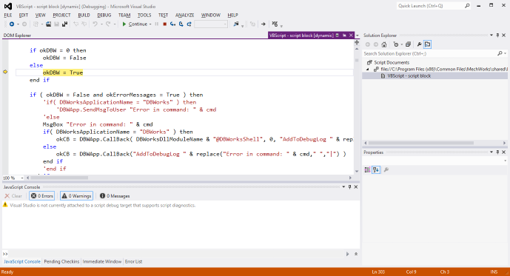Toggle the 0 Errors filter
This screenshot has height=276, width=510.
[x=42, y=196]
